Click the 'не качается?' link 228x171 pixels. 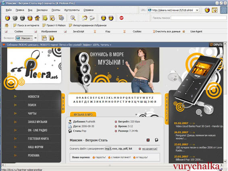click(x=149, y=149)
